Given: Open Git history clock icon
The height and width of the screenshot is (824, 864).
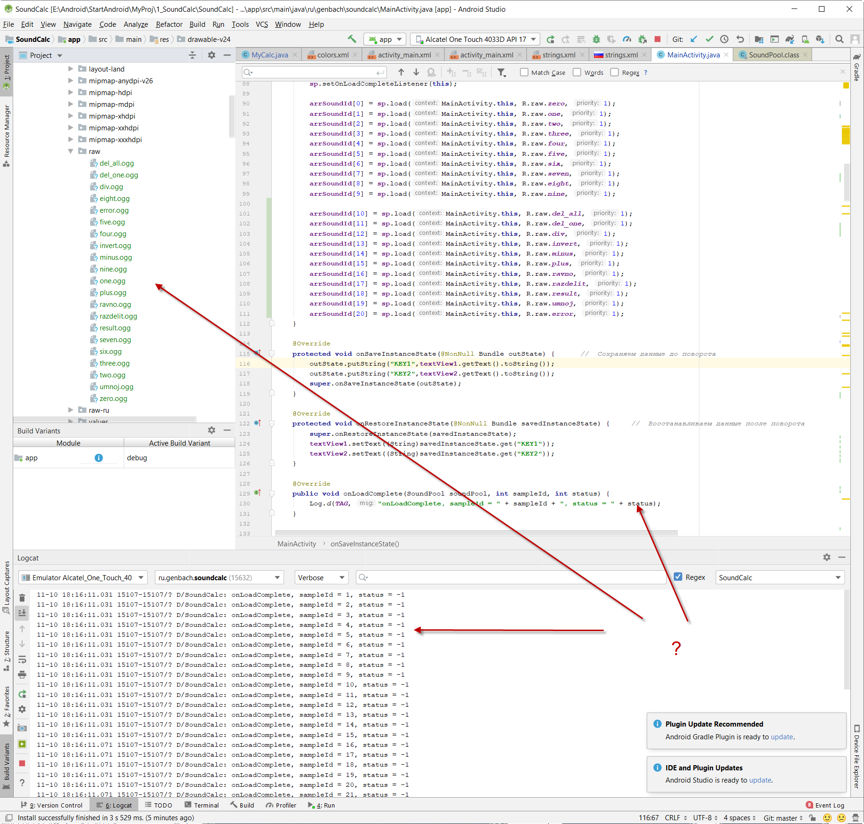Looking at the screenshot, I should (724, 40).
